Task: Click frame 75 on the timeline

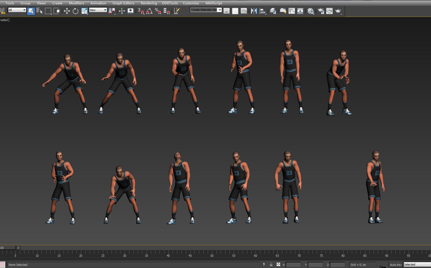Action: pyautogui.click(x=321, y=255)
